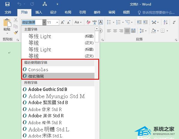Switch to the 设计 ribbon tab
Image resolution: width=179 pixels, height=139 pixels.
[x=53, y=12]
